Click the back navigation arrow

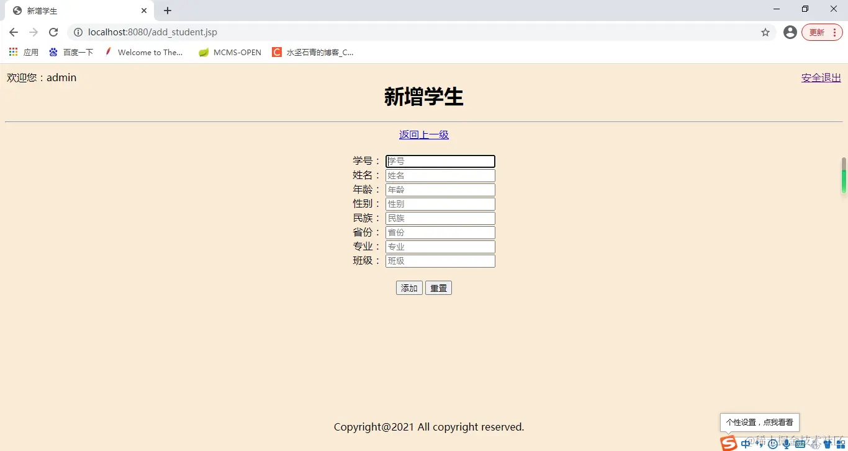coord(13,32)
